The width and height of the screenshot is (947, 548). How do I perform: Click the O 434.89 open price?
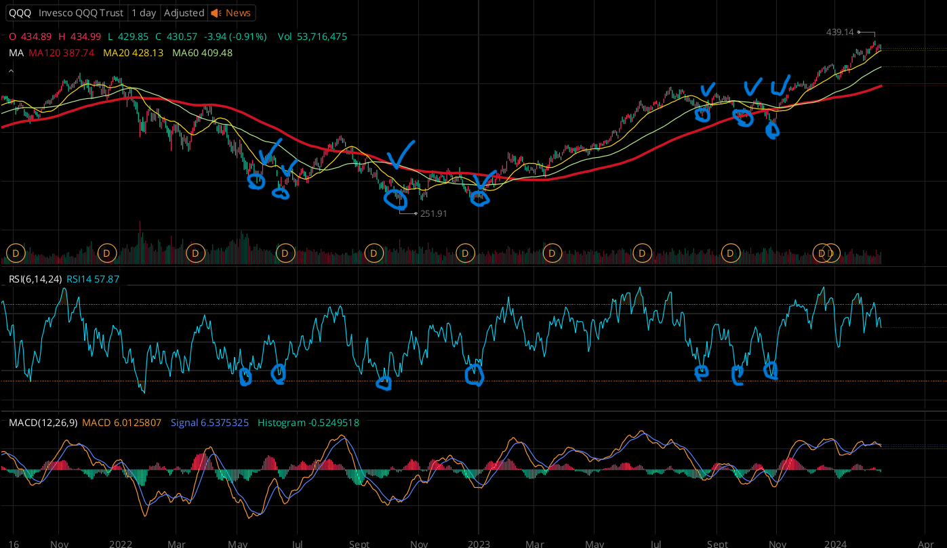pos(30,37)
